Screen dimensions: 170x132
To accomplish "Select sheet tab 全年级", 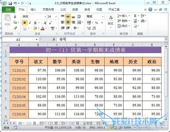I will pyautogui.click(x=88, y=123).
